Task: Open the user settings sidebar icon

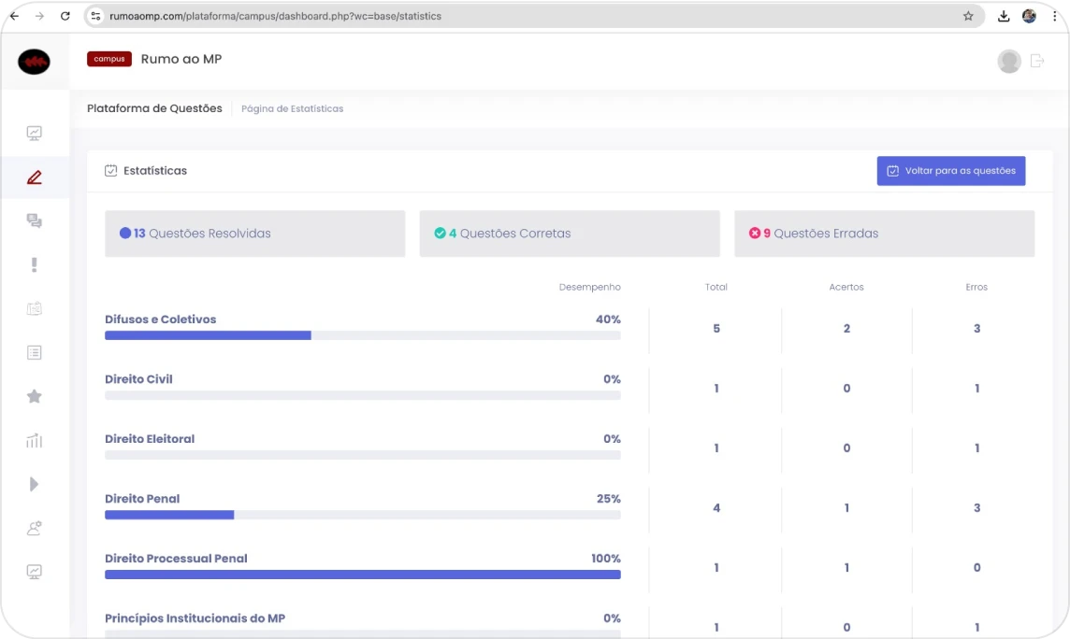Action: pyautogui.click(x=35, y=528)
